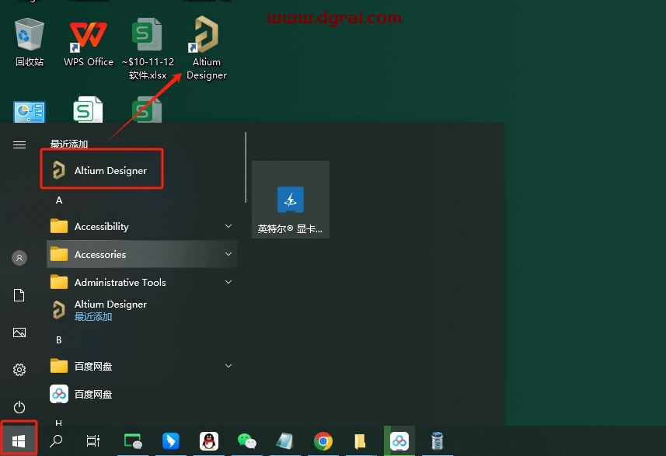Open Settings gear in Start sidebar
This screenshot has width=666, height=456.
pos(19,370)
